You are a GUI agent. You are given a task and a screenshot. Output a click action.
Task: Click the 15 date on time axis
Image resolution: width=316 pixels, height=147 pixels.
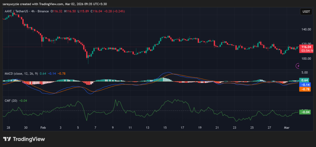point(165,127)
